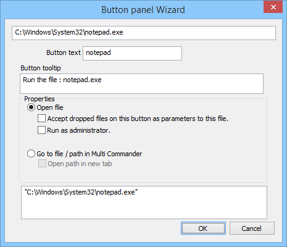Click the notepad.exe file path field at top

tap(144, 33)
